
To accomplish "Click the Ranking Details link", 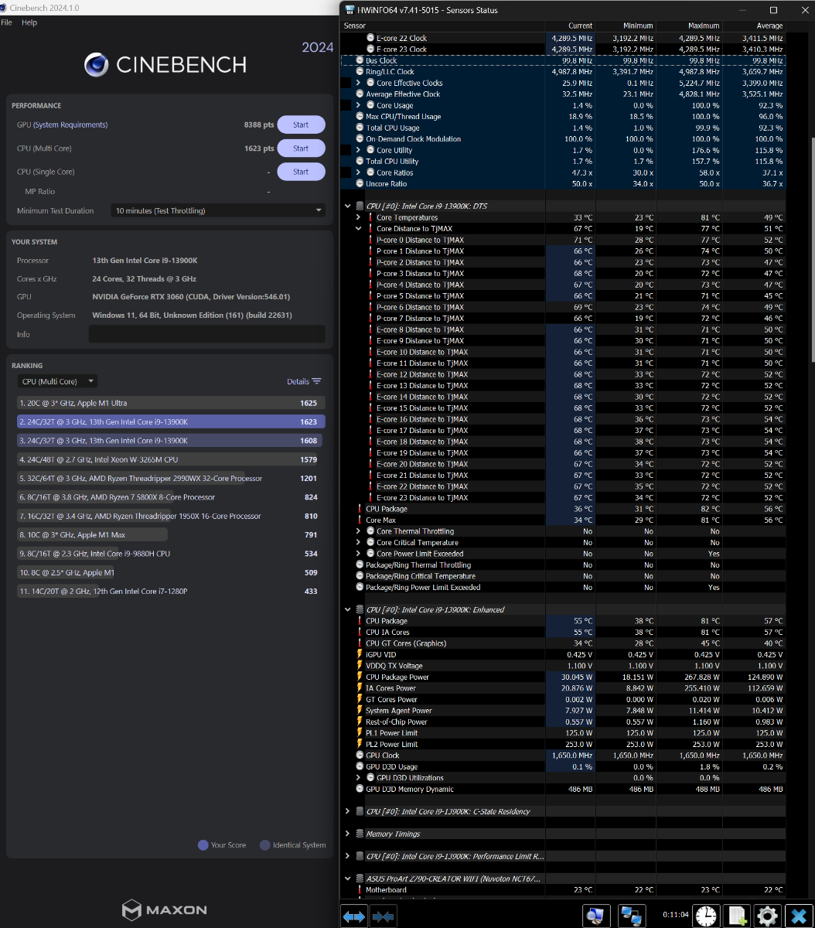I will [x=298, y=381].
